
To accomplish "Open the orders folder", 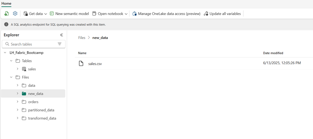I will point(33,102).
